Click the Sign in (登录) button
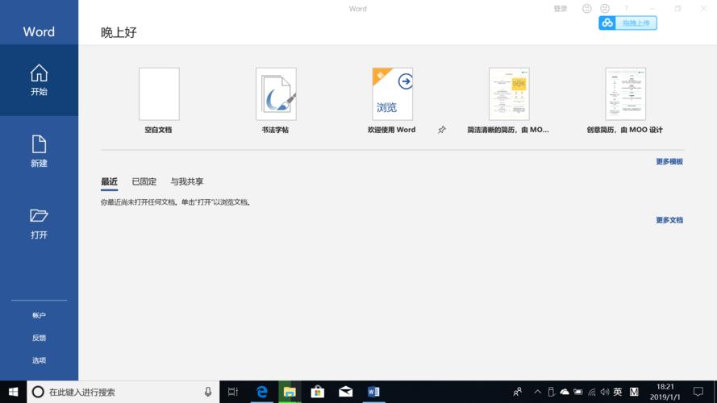This screenshot has width=717, height=403. (561, 9)
